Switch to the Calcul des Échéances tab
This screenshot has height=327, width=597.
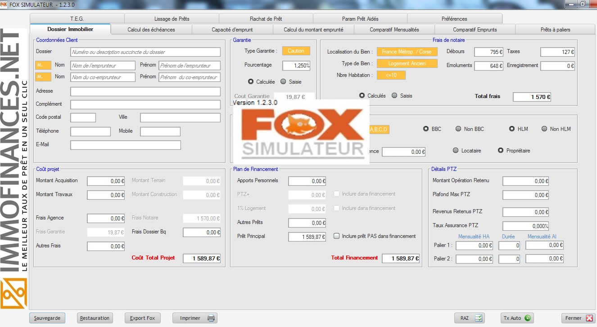coord(151,28)
